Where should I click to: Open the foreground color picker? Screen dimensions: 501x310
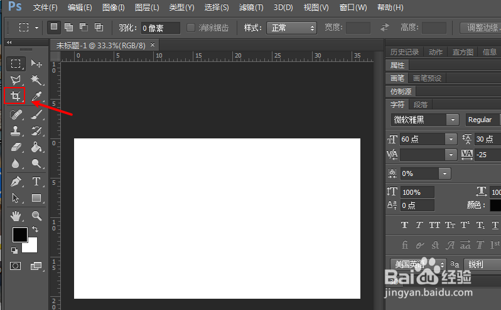(19, 234)
